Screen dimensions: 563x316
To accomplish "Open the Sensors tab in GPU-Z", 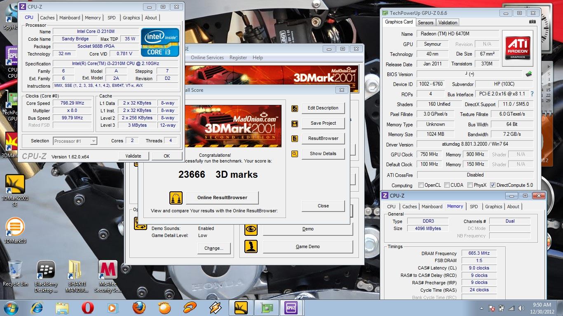I will [x=425, y=23].
